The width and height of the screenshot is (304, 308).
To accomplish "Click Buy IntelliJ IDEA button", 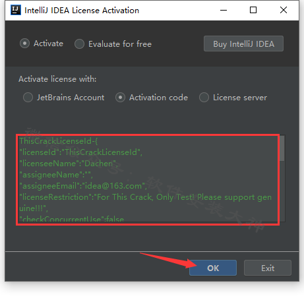I will click(243, 44).
